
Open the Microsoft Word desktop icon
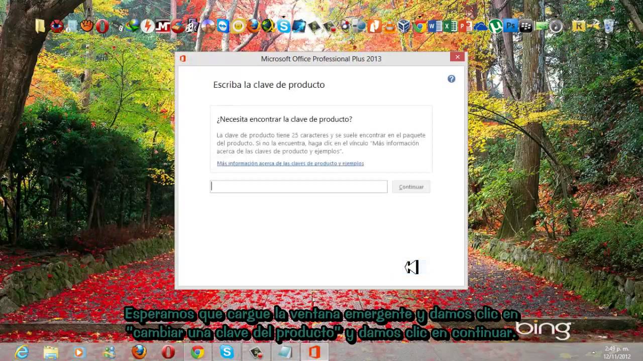[435, 26]
